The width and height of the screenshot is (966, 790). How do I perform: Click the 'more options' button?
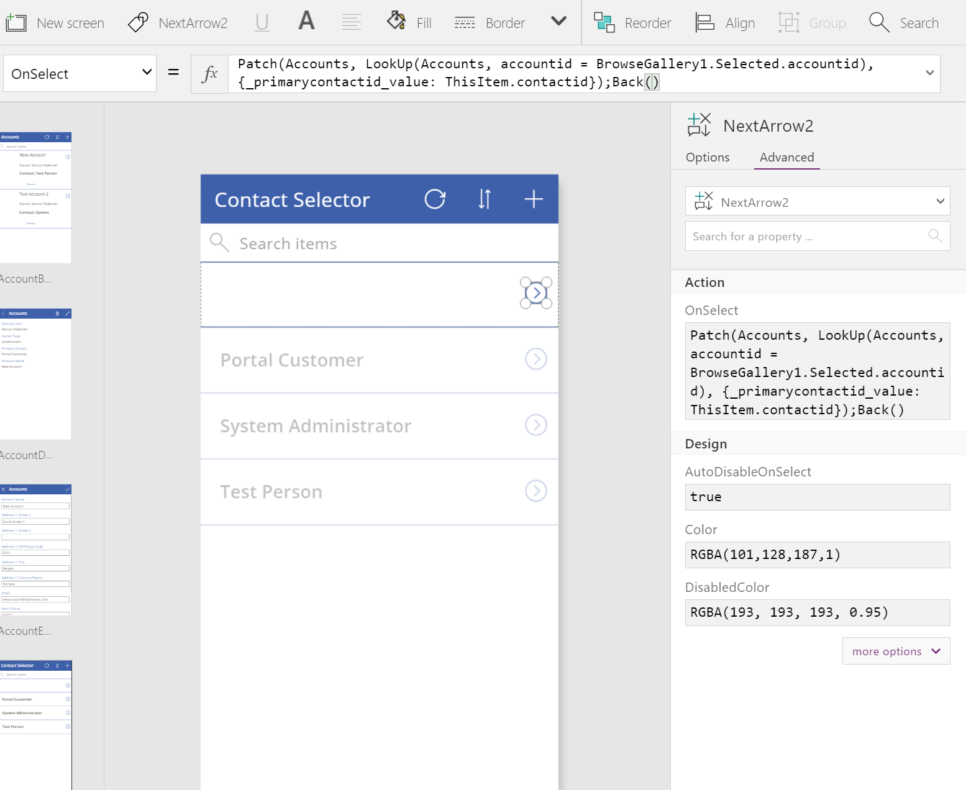pyautogui.click(x=896, y=651)
